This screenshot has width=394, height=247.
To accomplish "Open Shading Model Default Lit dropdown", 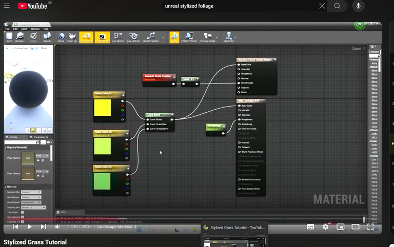I will [33, 208].
